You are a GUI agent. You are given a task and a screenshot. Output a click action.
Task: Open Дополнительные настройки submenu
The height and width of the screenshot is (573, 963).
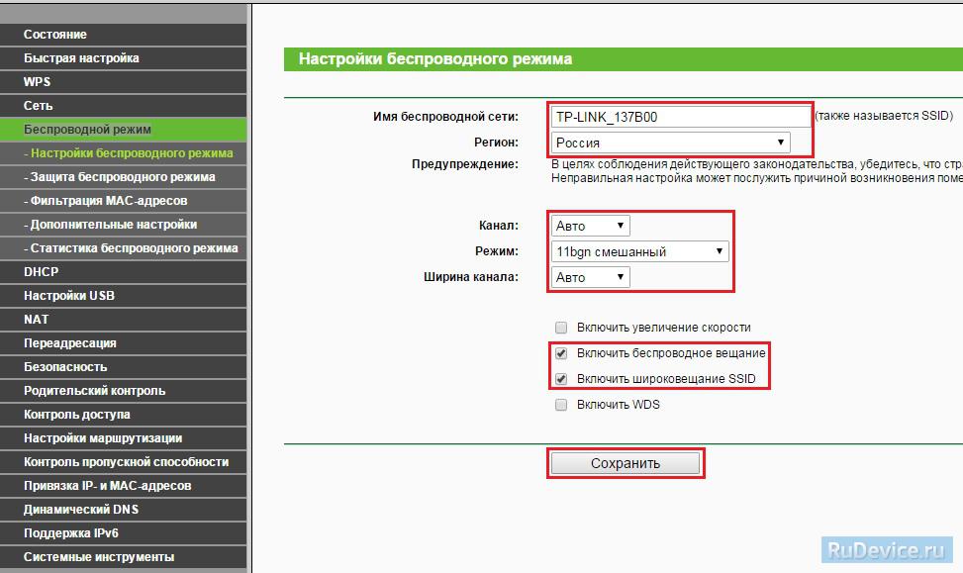coord(123,225)
